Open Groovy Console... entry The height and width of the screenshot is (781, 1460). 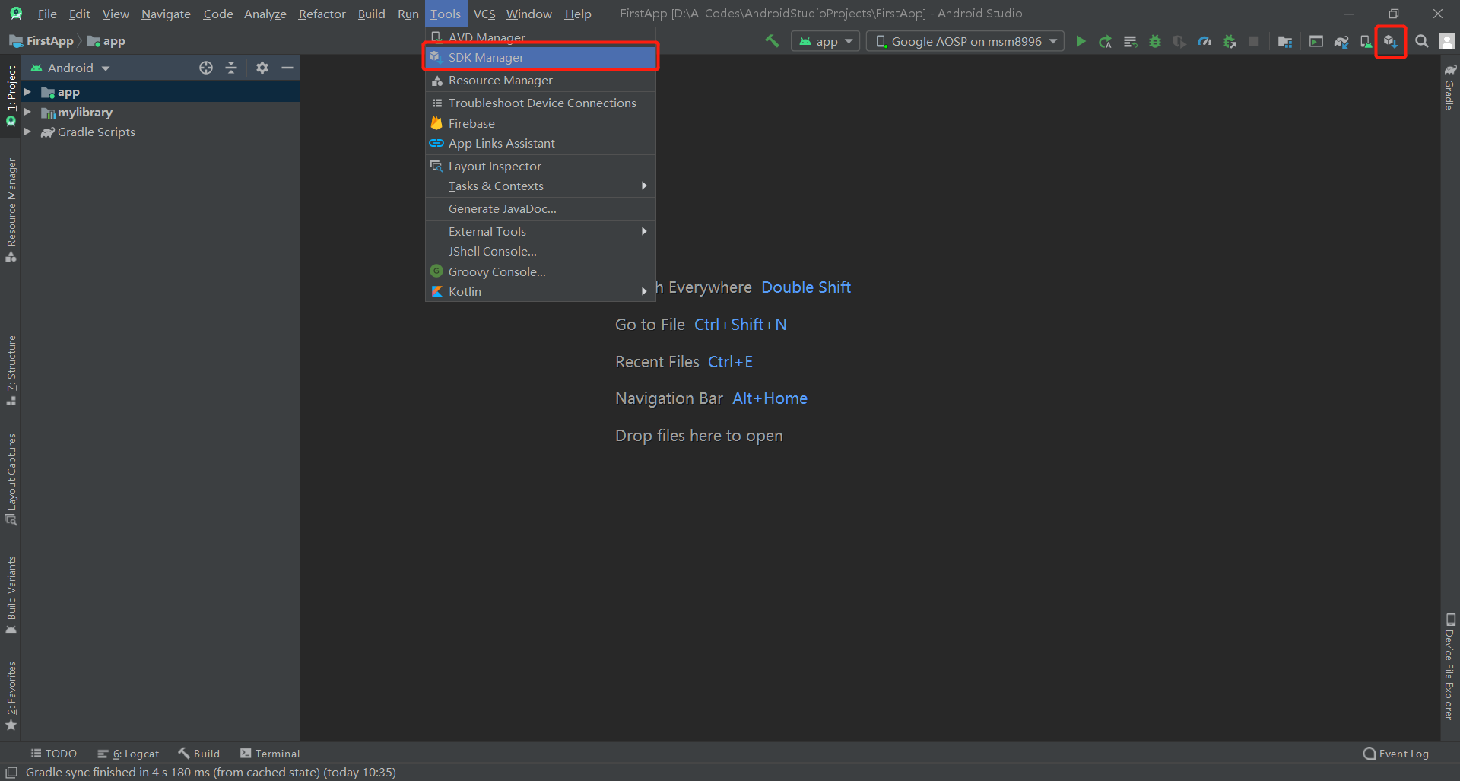[540, 271]
